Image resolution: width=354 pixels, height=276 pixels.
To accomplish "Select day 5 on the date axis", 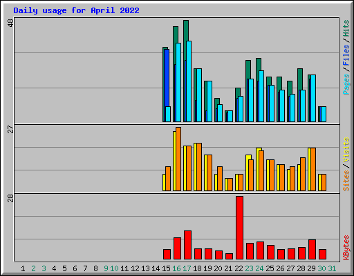I will (x=64, y=268).
